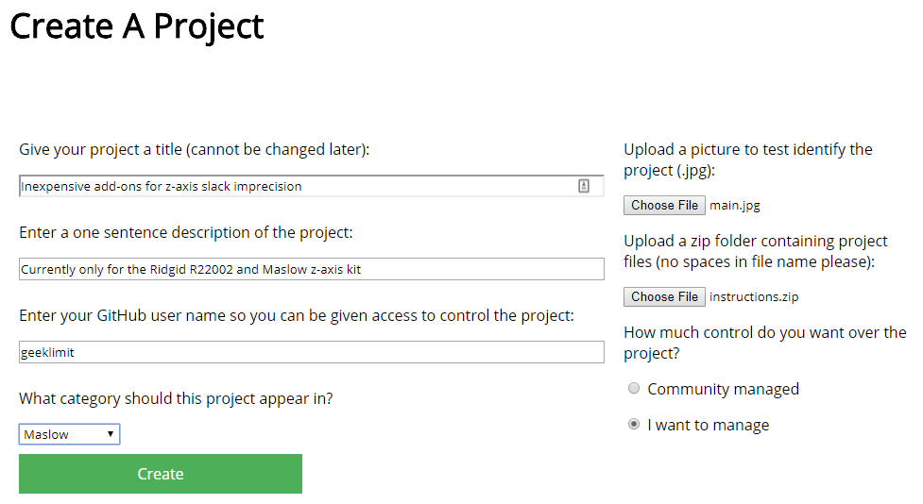Click the project title input field
The width and height of the screenshot is (923, 504).
[298, 186]
